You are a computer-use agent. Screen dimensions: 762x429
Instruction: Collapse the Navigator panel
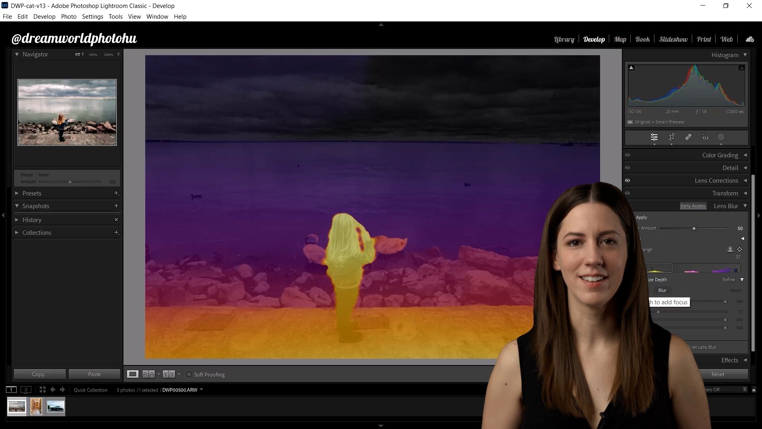point(17,54)
